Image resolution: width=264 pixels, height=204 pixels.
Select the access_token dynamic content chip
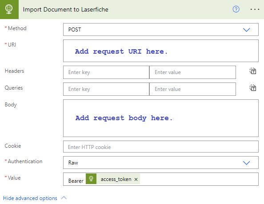coord(113,179)
